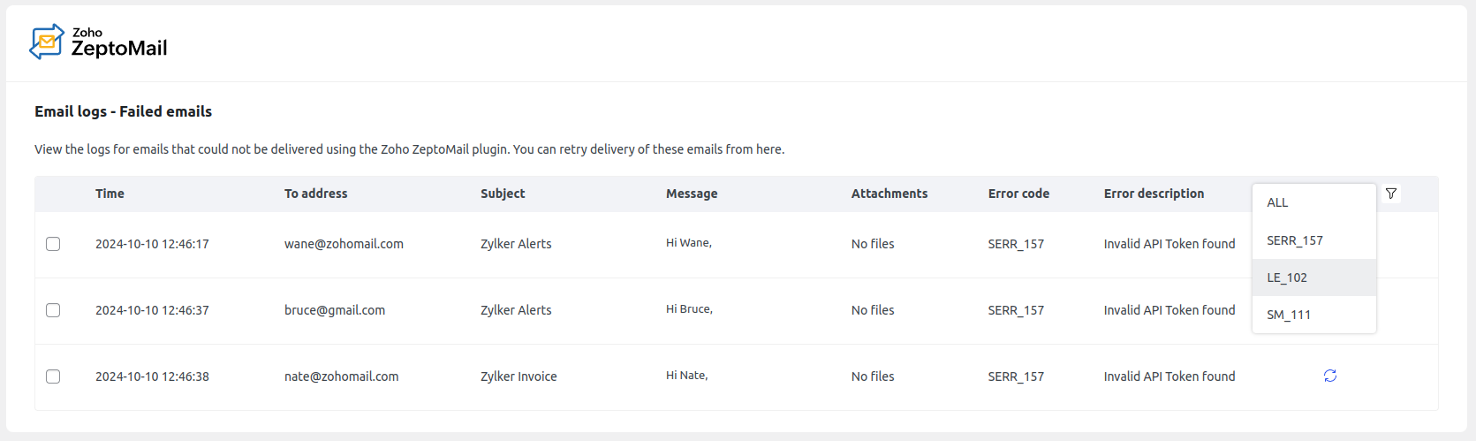Click the Subject column header
Viewport: 1476px width, 441px height.
point(503,194)
